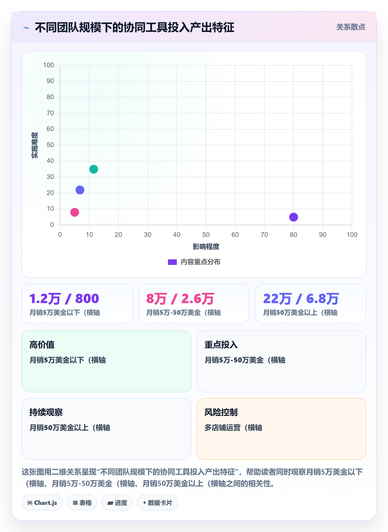Click 月销5万美金以下 text inside 高价值 card

(x=68, y=360)
